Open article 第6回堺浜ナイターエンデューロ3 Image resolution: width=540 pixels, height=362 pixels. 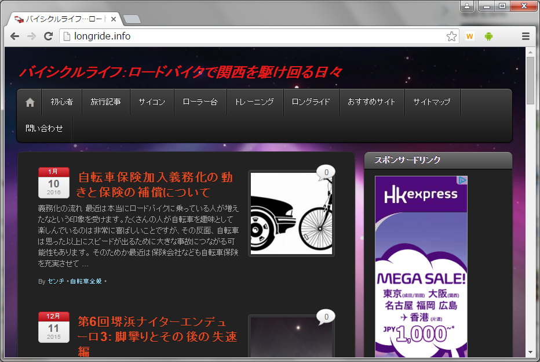coord(156,336)
